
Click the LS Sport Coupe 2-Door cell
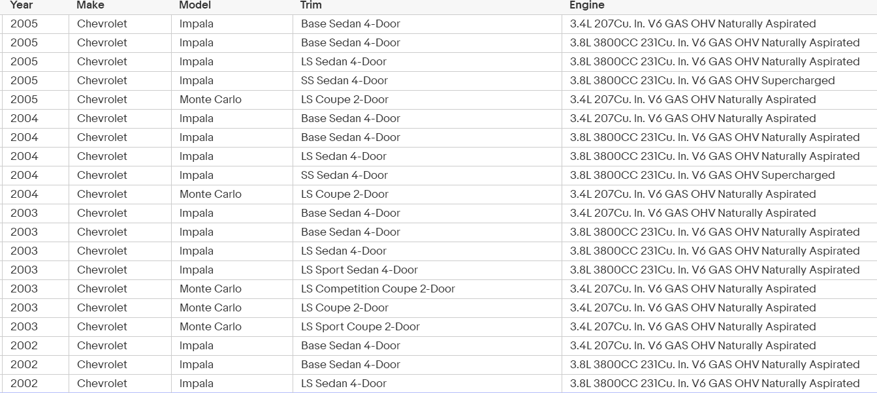coord(427,326)
